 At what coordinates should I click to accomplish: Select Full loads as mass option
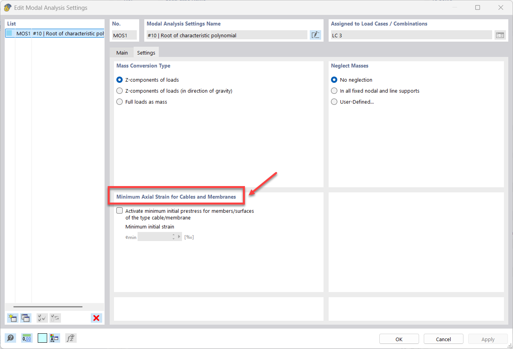[x=120, y=102]
